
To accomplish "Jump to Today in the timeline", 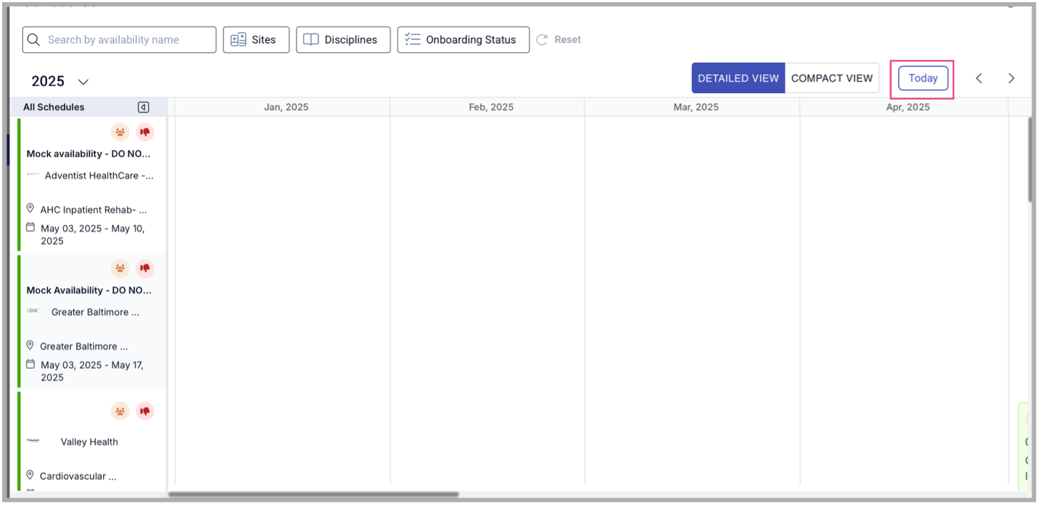I will pyautogui.click(x=922, y=78).
